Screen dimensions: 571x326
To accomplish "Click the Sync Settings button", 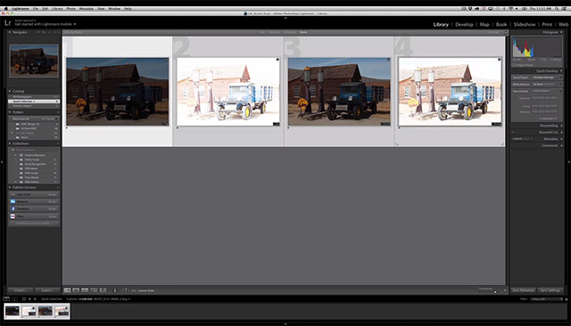I will (550, 290).
